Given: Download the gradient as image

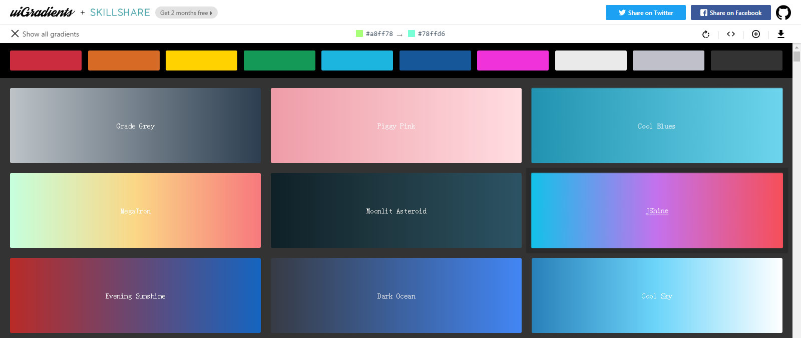Looking at the screenshot, I should click(x=780, y=34).
